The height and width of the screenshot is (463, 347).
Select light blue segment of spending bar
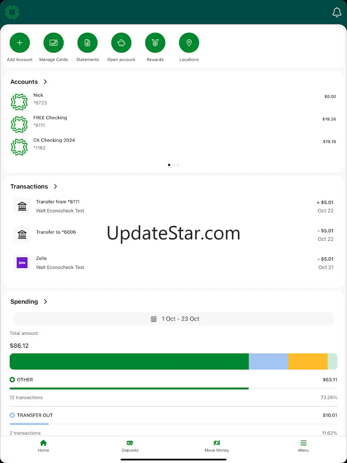[269, 361]
